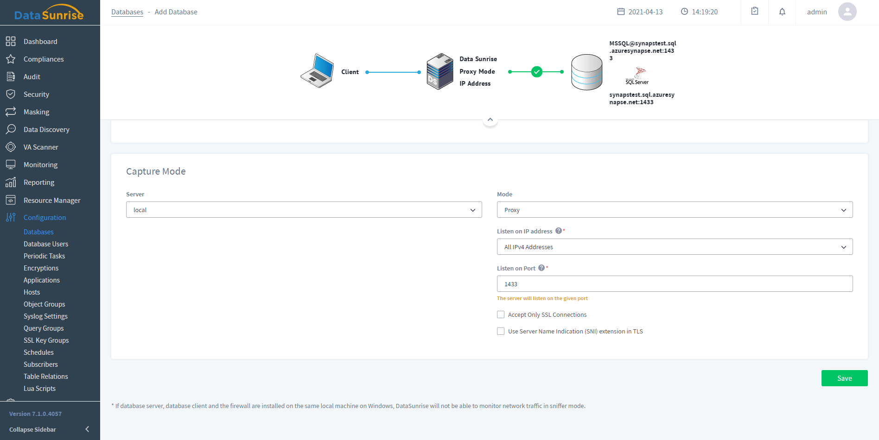Screen dimensions: 879x440
Task: Click the green Save button
Action: (x=844, y=378)
